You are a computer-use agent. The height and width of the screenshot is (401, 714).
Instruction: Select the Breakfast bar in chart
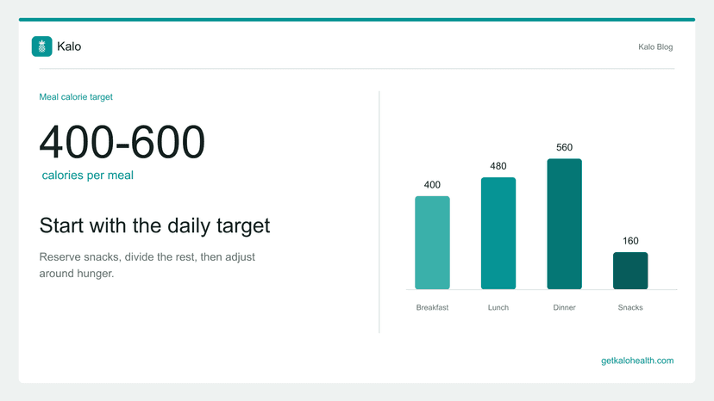tap(432, 243)
